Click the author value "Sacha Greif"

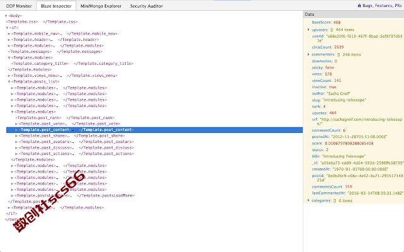point(338,94)
